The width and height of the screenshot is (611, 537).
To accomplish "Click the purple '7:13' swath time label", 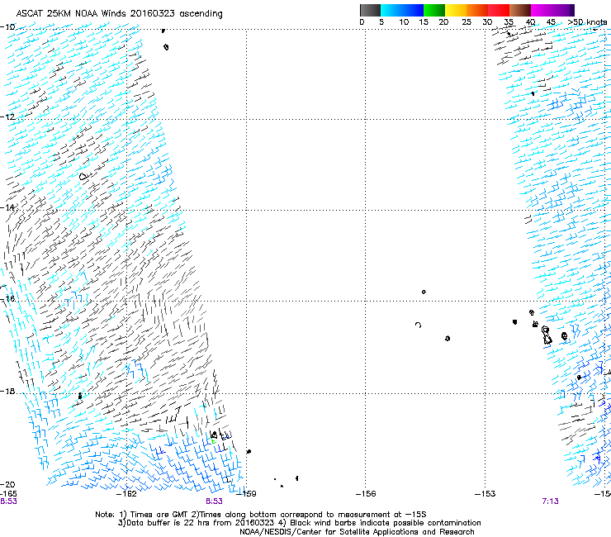I will pos(550,501).
